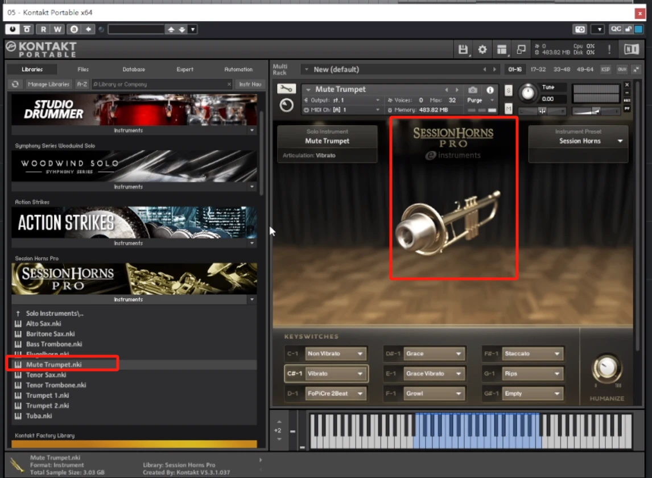Refresh the libraries list with the refresh icon
This screenshot has height=478, width=652.
click(15, 84)
